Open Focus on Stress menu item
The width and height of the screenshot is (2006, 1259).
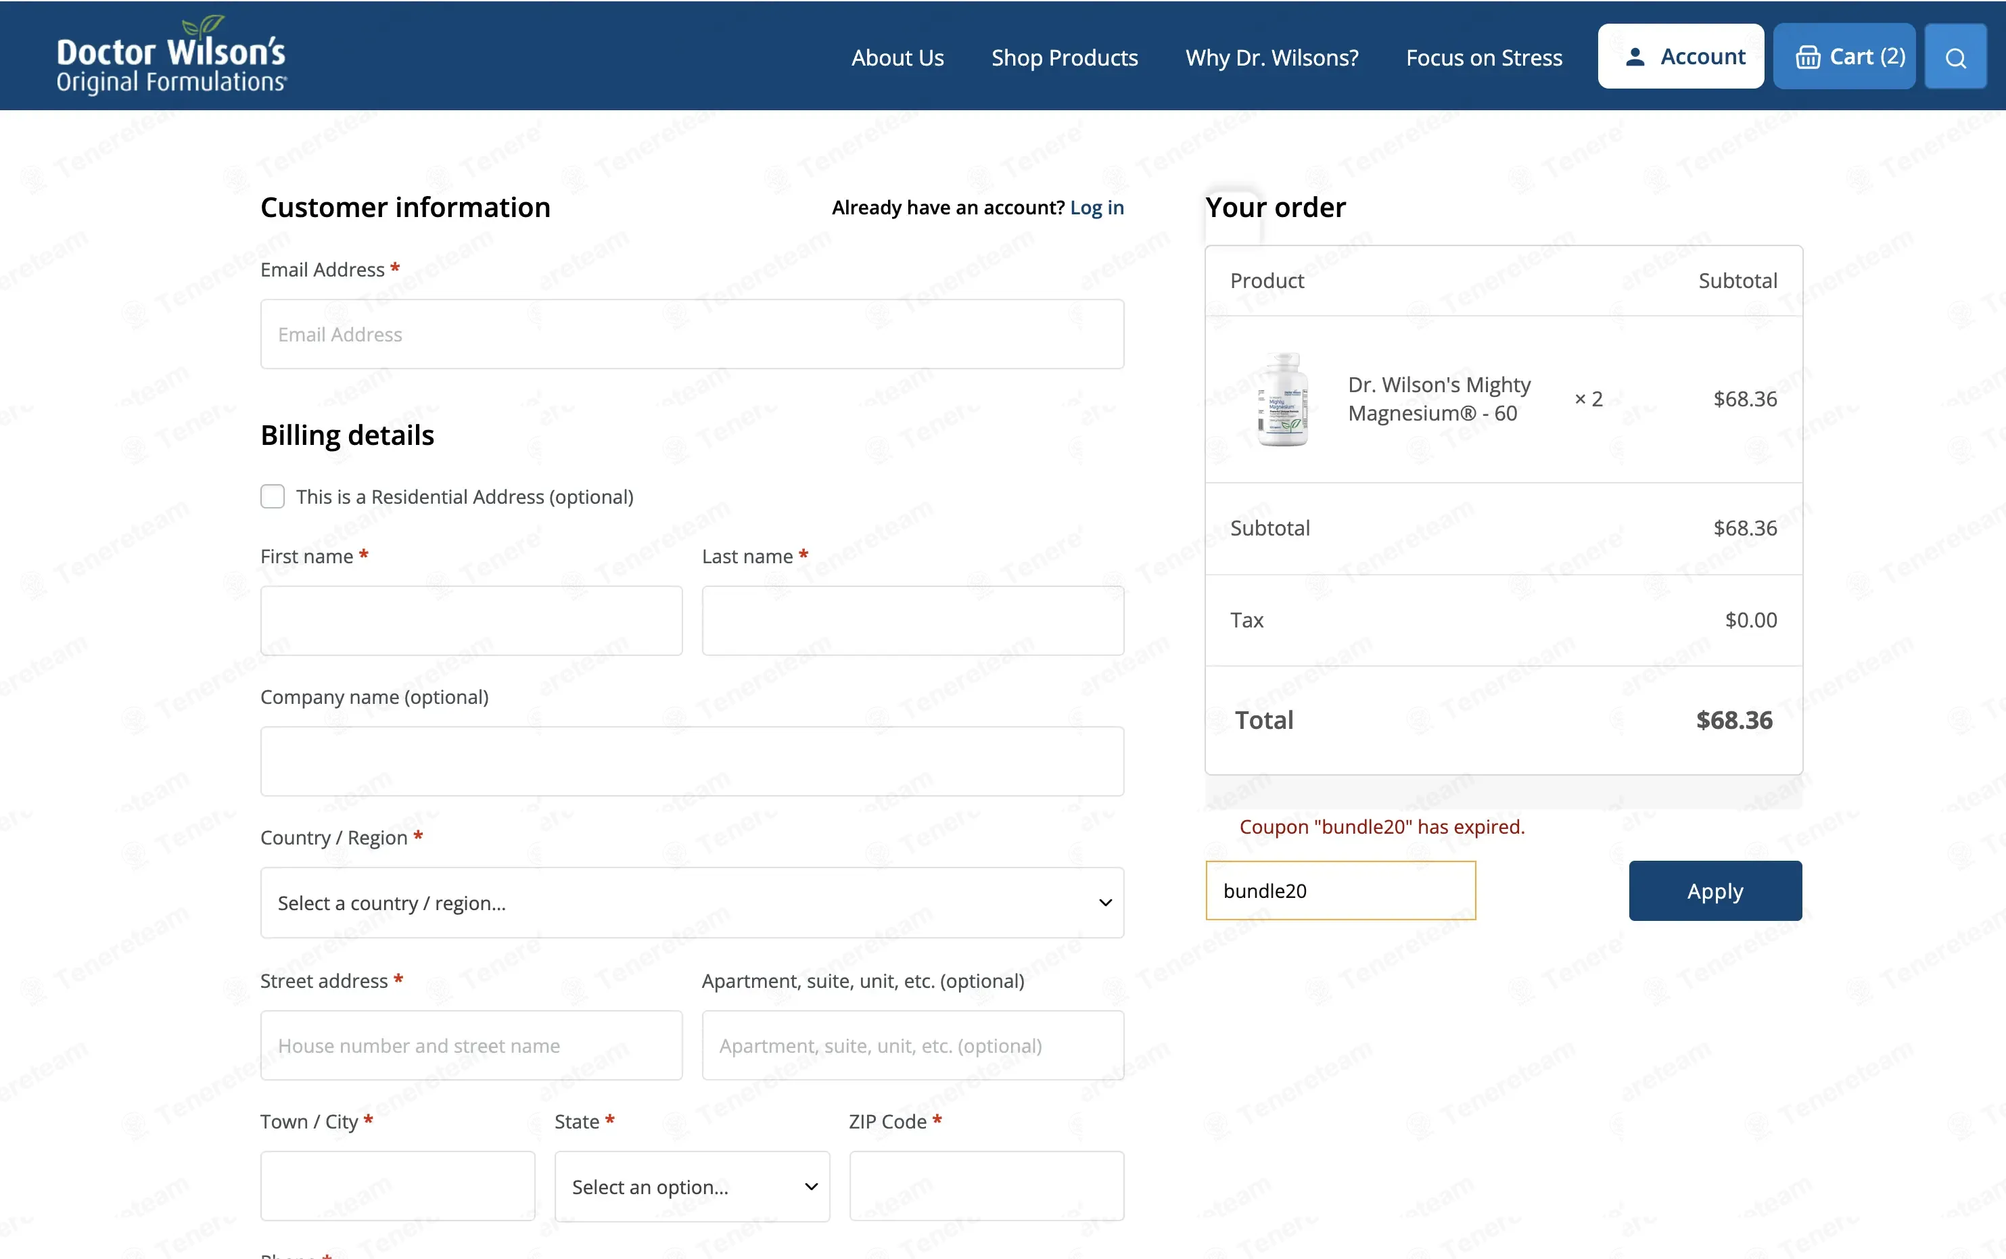pos(1484,57)
